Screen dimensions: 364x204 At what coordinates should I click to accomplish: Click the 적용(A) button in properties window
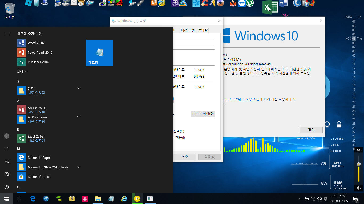click(x=210, y=157)
